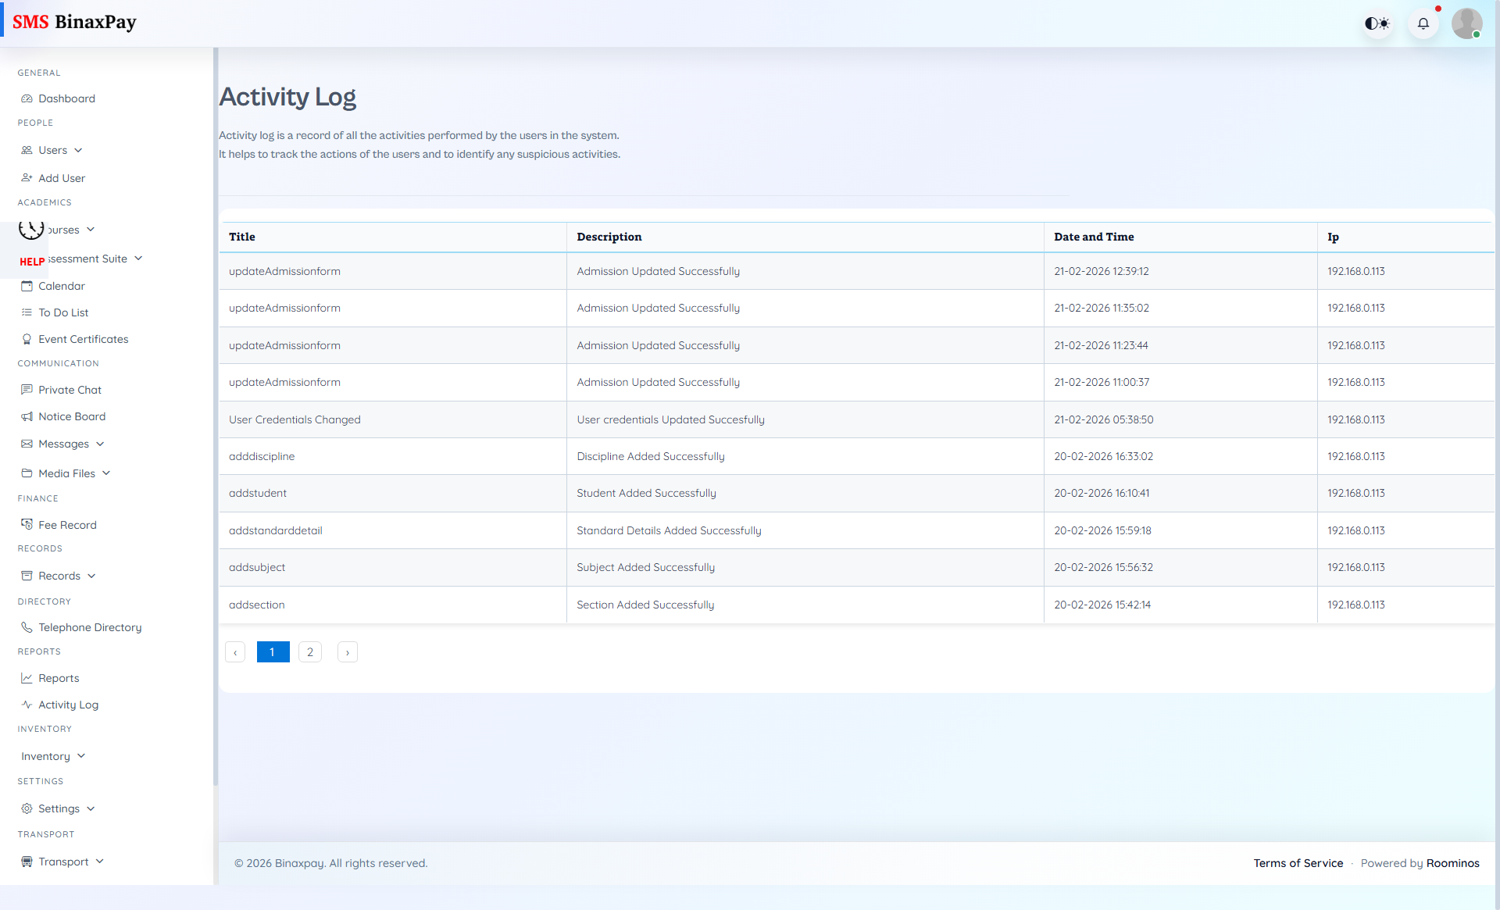The image size is (1500, 910).
Task: Expand the Transport section
Action: (62, 862)
